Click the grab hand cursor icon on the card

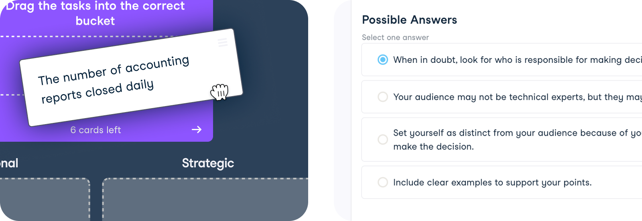click(x=219, y=92)
